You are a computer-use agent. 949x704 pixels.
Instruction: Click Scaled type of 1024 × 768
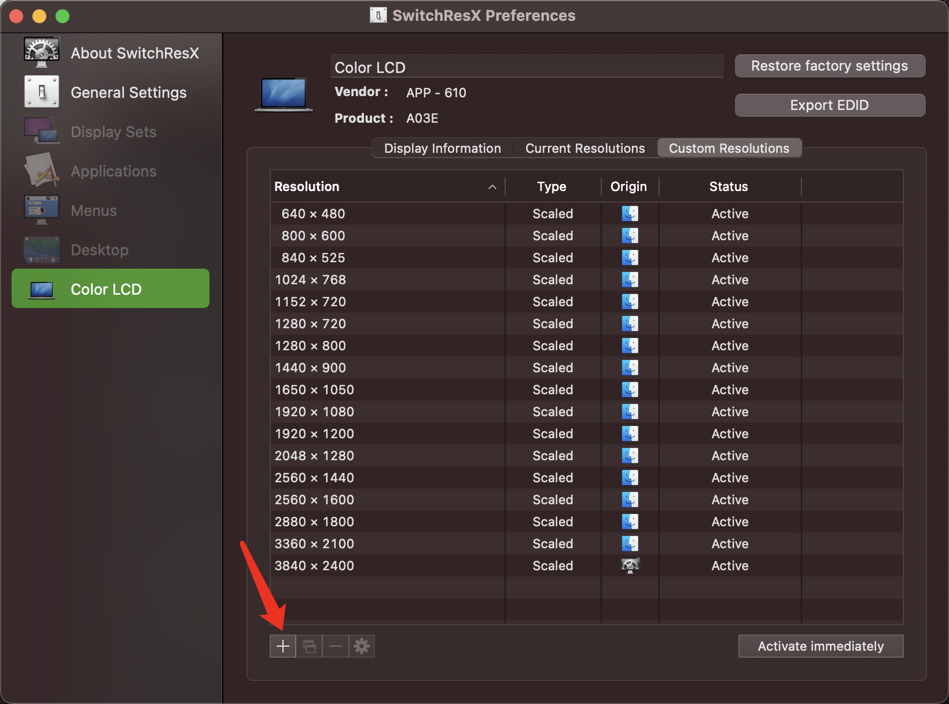pos(553,280)
